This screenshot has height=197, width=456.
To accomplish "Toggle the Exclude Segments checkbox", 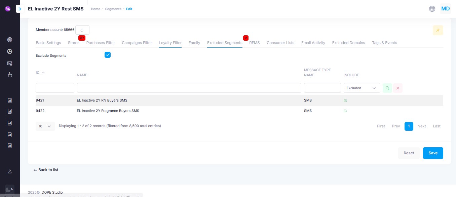I will coord(108,55).
